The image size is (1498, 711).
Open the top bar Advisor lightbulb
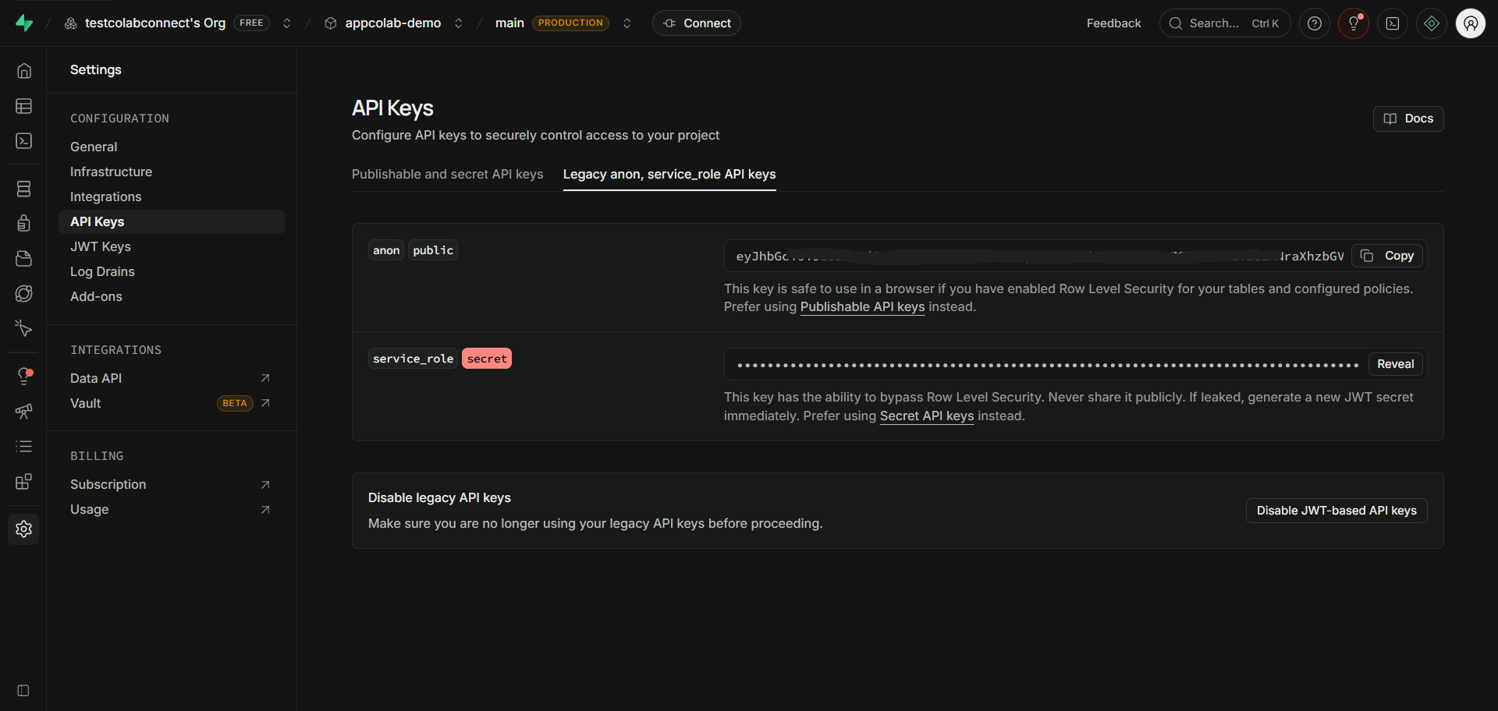coord(1354,23)
